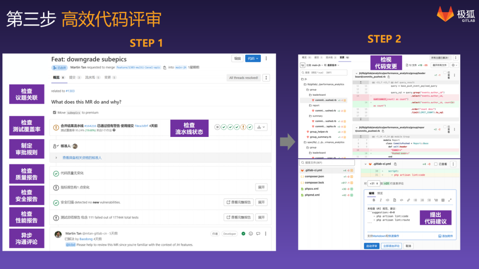This screenshot has width=479, height=269.
Task: Open the ellipsis menu for .gitlab-ci.yml diff
Action: 453,164
